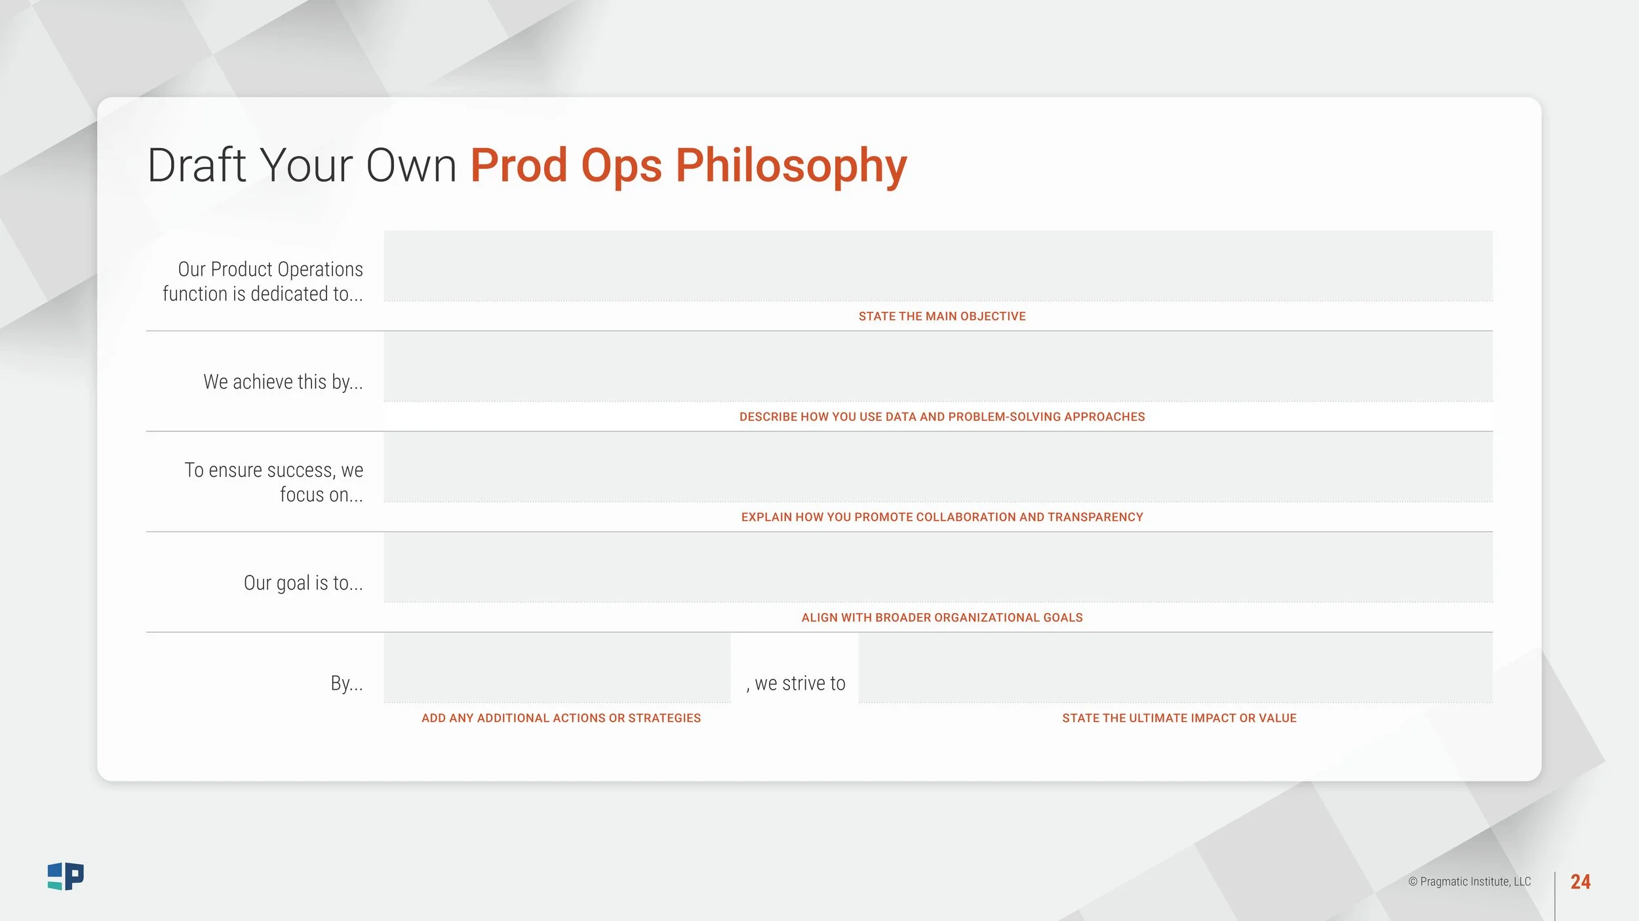Click the slide title Prod Ops Philosophy
The height and width of the screenshot is (921, 1639).
click(x=689, y=166)
